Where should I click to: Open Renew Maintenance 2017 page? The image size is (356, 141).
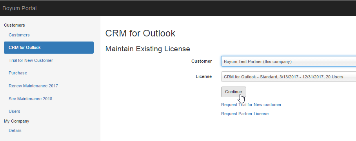33,86
